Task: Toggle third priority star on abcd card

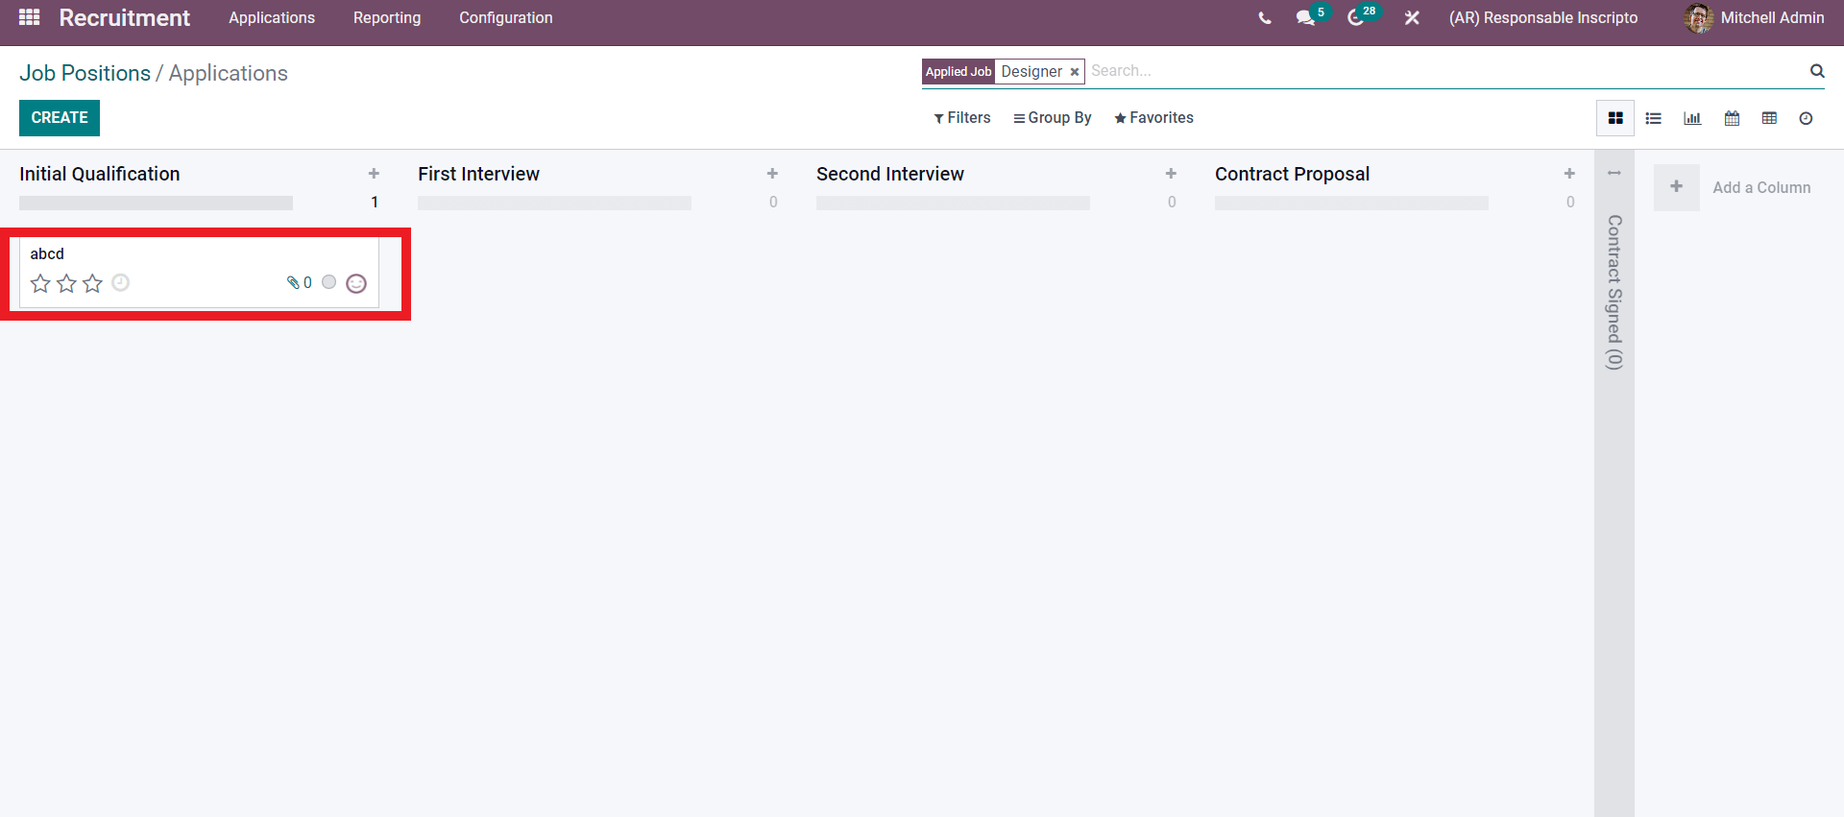Action: pos(92,283)
